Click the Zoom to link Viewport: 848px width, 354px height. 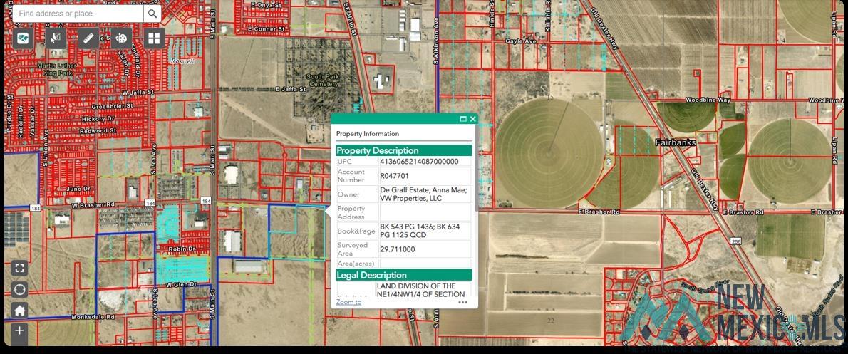click(x=348, y=302)
